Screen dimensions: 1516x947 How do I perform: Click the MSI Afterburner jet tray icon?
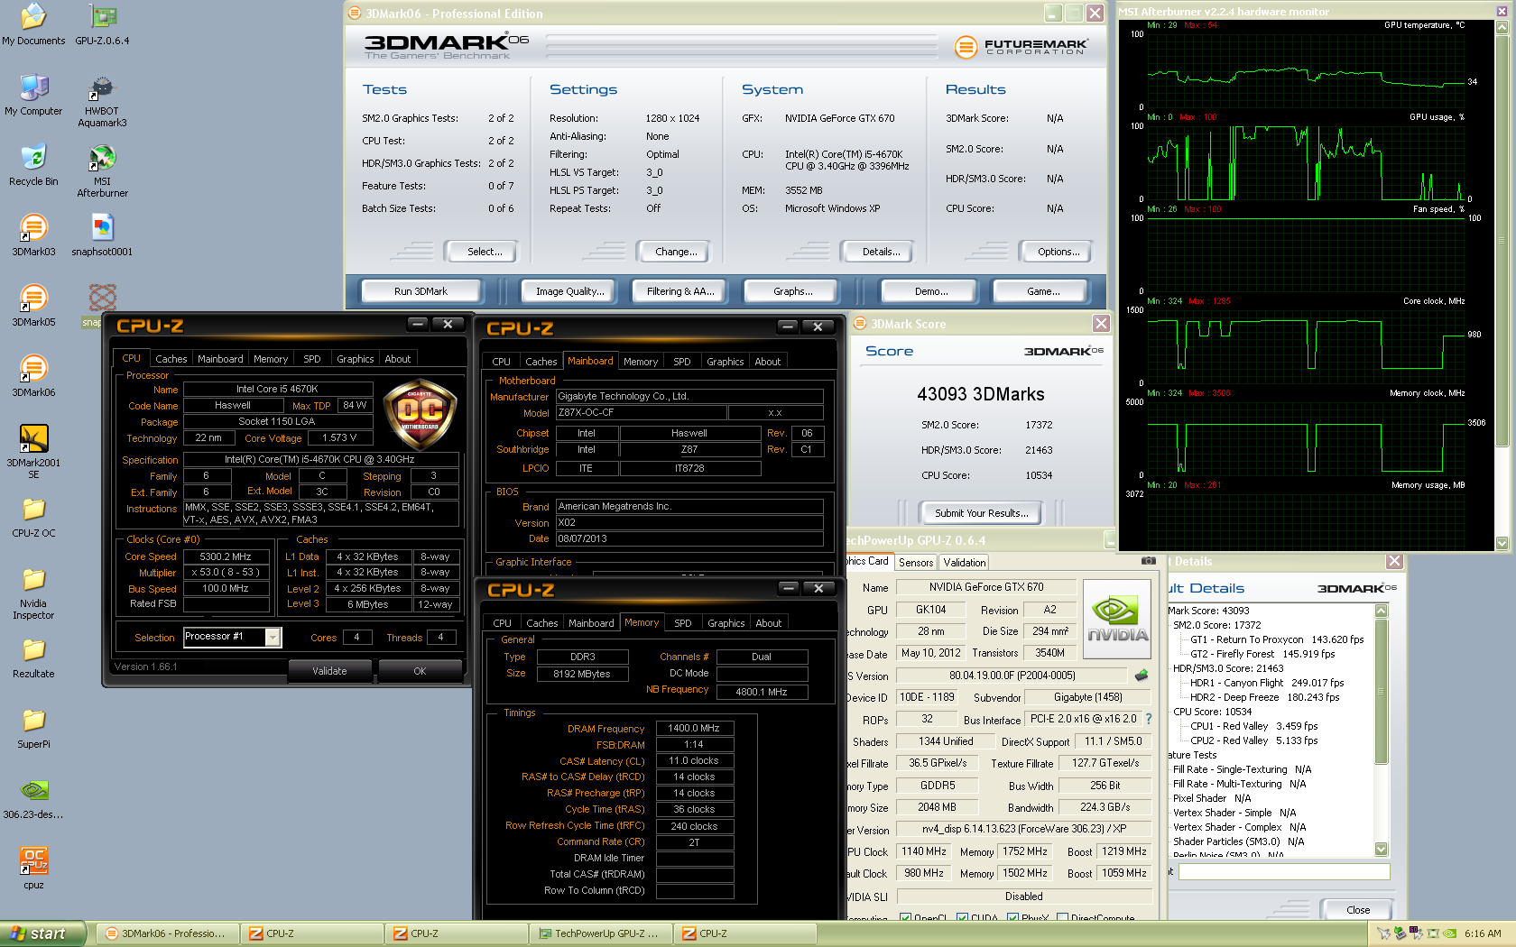pos(1383,933)
